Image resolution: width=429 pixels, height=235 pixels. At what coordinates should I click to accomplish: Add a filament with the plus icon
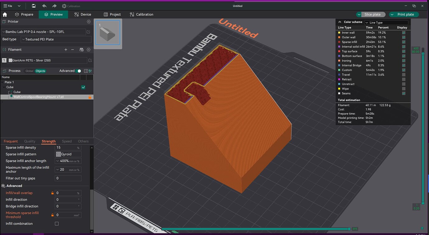coord(66,50)
